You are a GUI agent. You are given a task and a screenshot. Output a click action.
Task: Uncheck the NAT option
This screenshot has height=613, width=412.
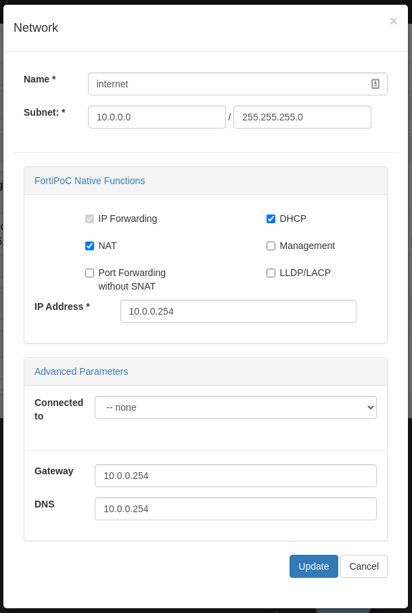(x=89, y=246)
